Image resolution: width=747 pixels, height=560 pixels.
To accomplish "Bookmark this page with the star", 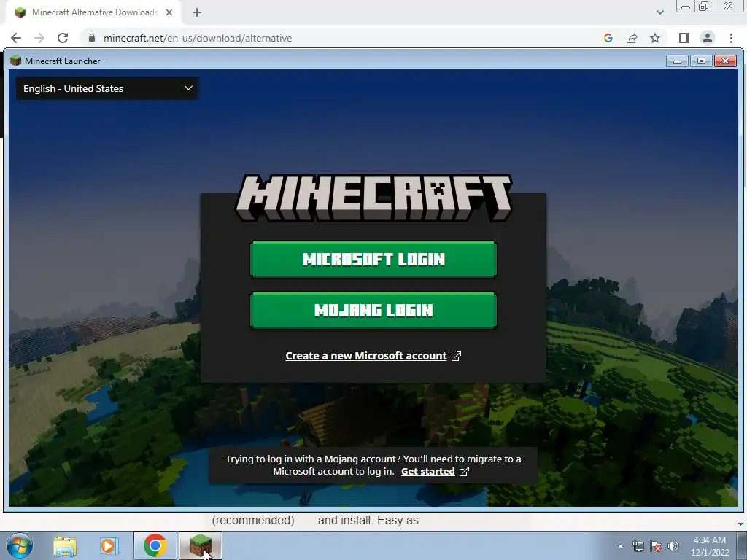I will pos(655,38).
